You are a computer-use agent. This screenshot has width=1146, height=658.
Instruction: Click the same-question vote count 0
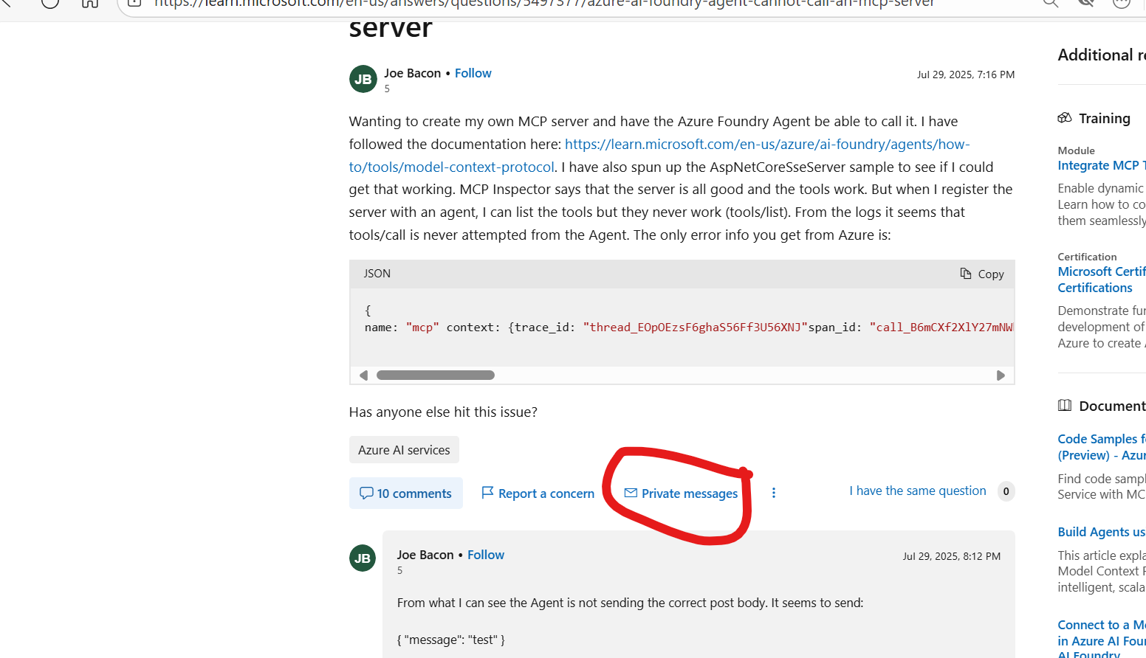tap(1006, 491)
